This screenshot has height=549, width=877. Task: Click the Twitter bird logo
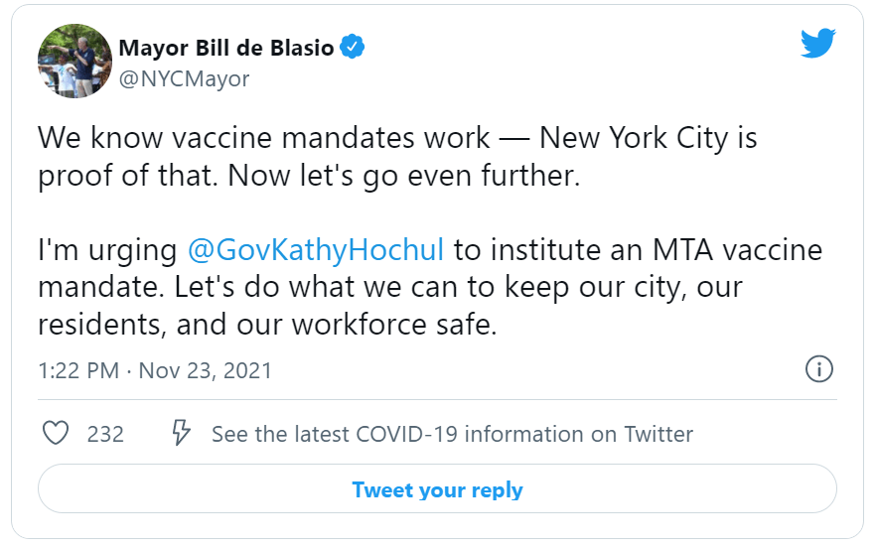point(817,42)
